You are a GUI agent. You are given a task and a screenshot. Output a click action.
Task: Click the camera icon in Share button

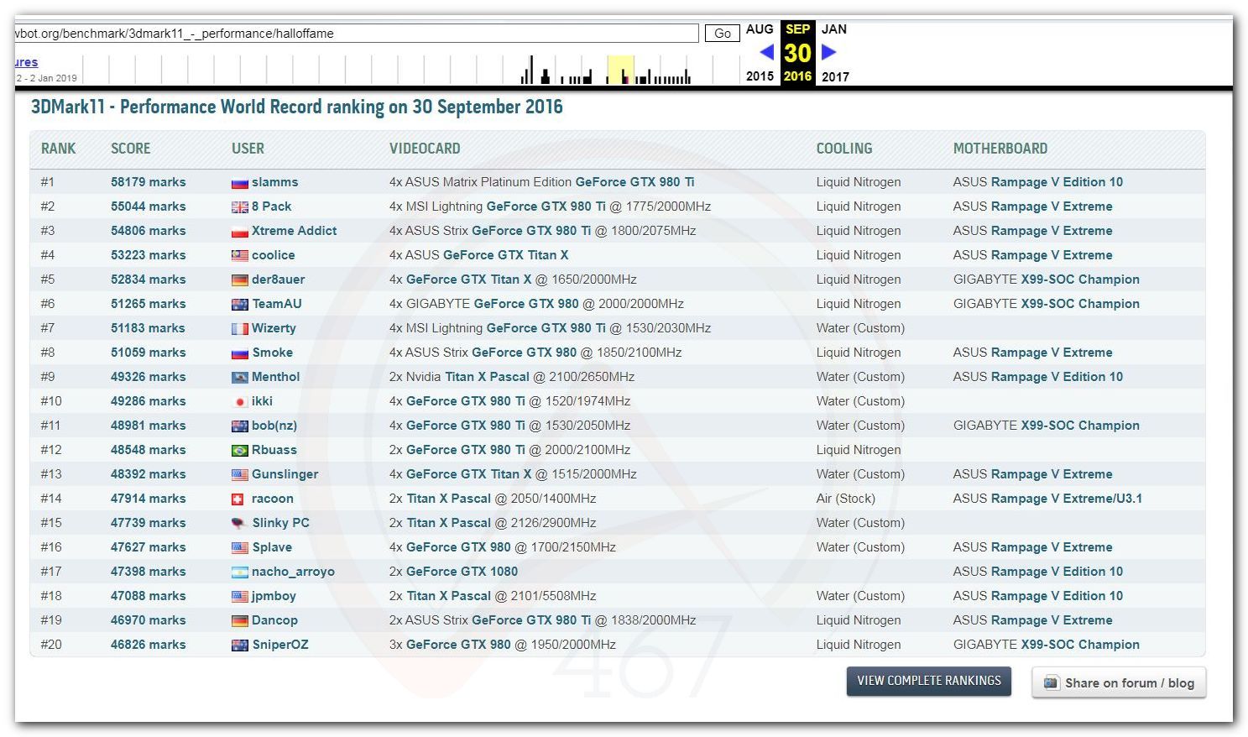click(1051, 682)
